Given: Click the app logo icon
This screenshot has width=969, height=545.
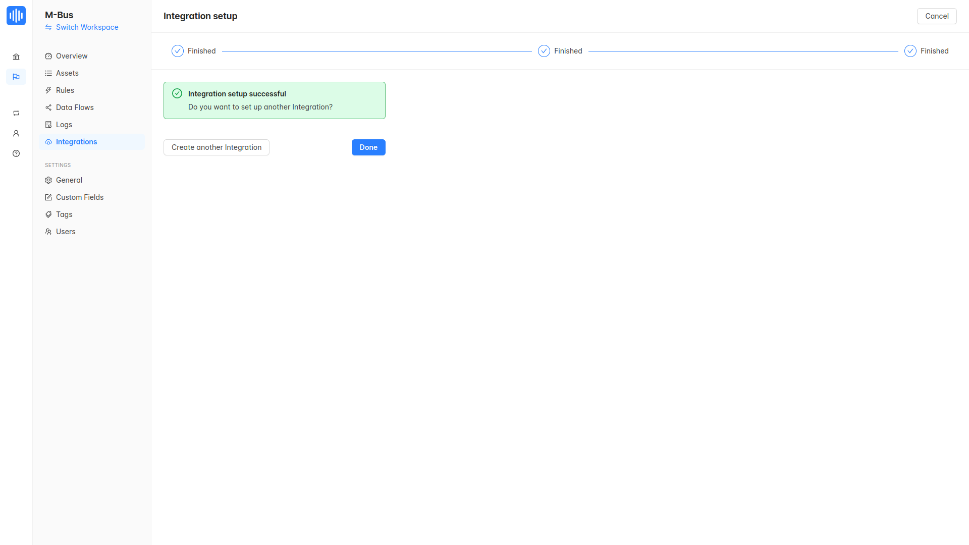Looking at the screenshot, I should [x=16, y=16].
